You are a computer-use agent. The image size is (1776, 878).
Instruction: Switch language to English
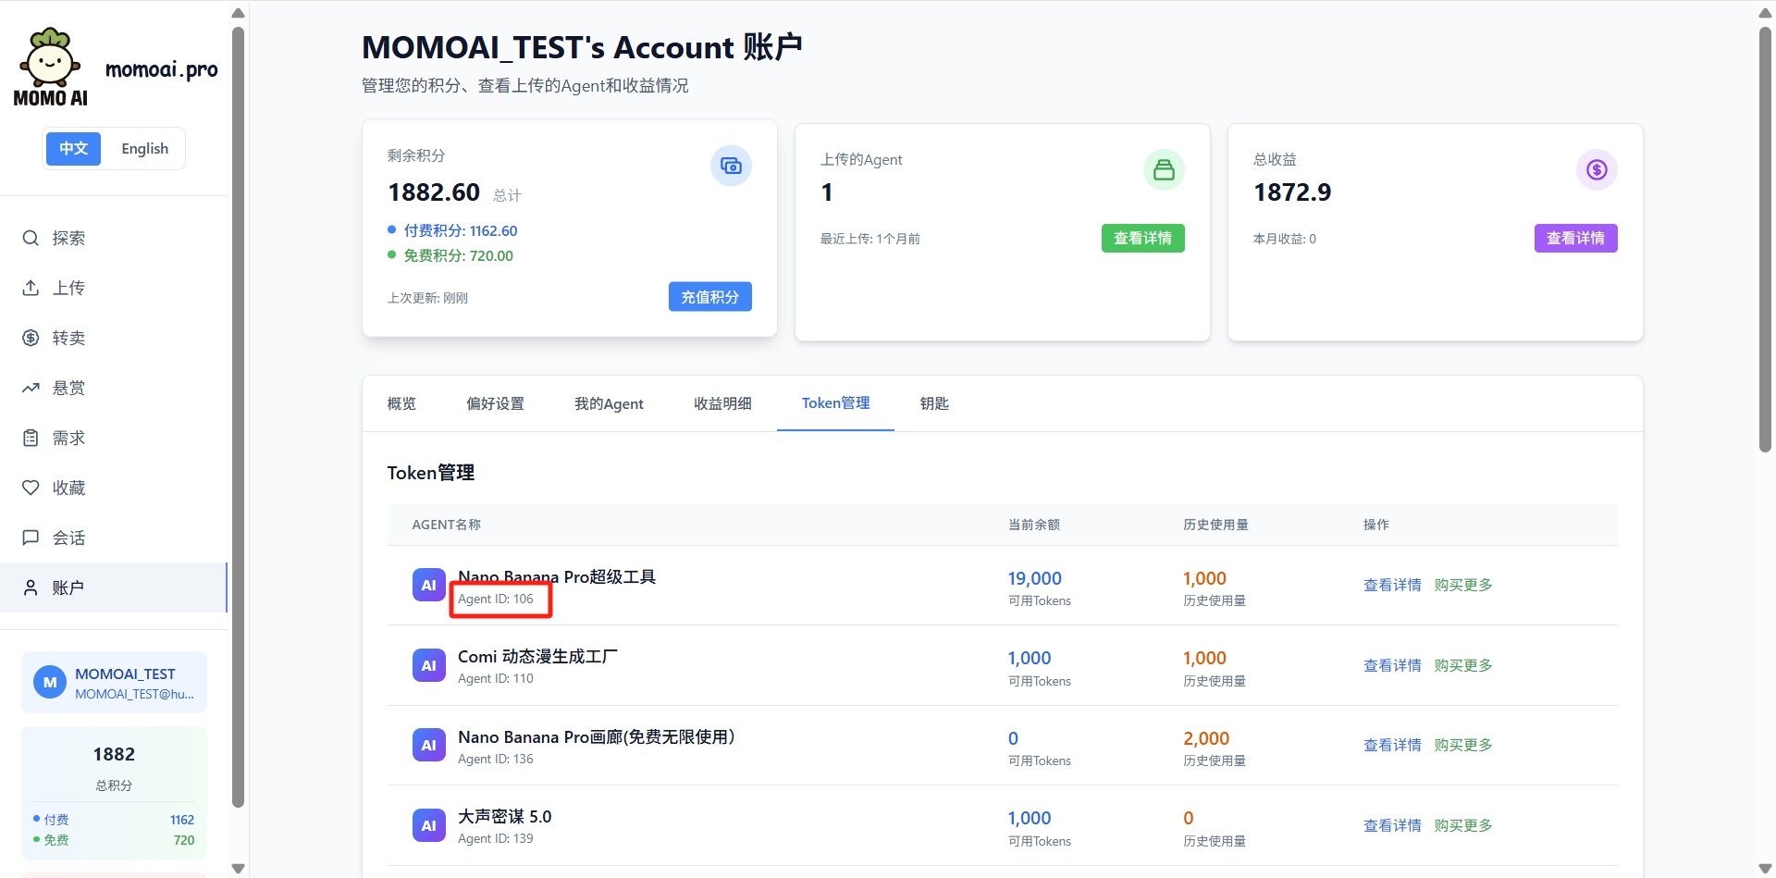coord(144,149)
